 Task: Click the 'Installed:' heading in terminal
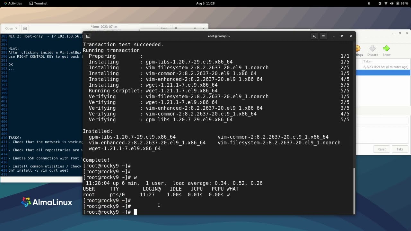click(x=98, y=131)
